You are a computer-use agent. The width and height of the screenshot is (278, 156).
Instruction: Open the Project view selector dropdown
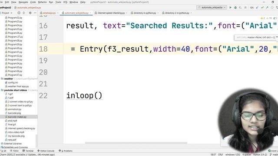[x=7, y=13]
